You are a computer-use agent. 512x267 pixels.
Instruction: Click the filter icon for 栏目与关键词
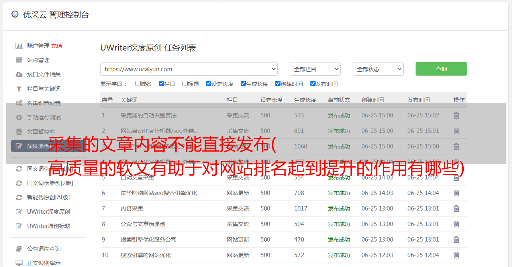coord(19,89)
